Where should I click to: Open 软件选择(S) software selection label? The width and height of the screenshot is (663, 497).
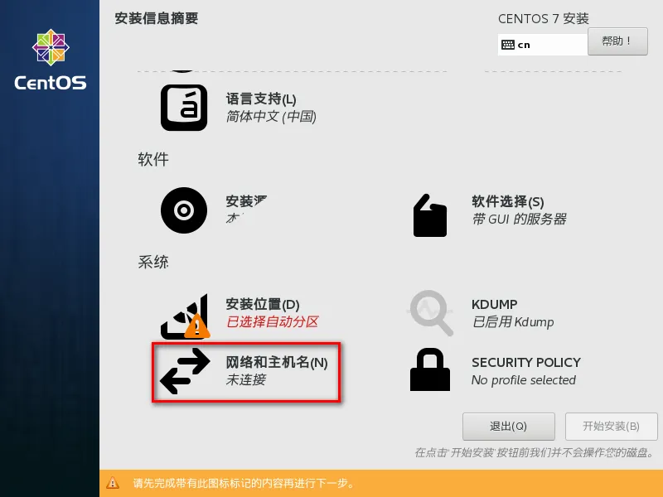(508, 201)
